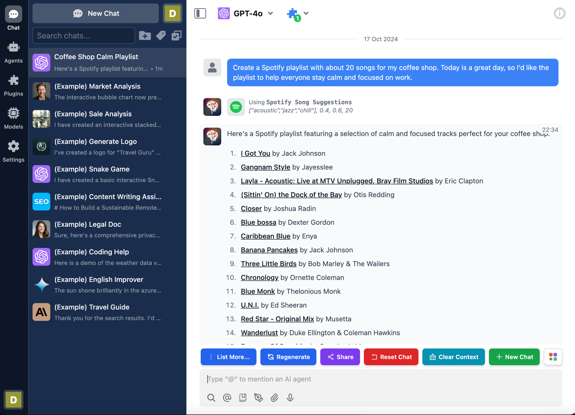The image size is (575, 415).
Task: Open the Chronology song link
Action: [260, 278]
